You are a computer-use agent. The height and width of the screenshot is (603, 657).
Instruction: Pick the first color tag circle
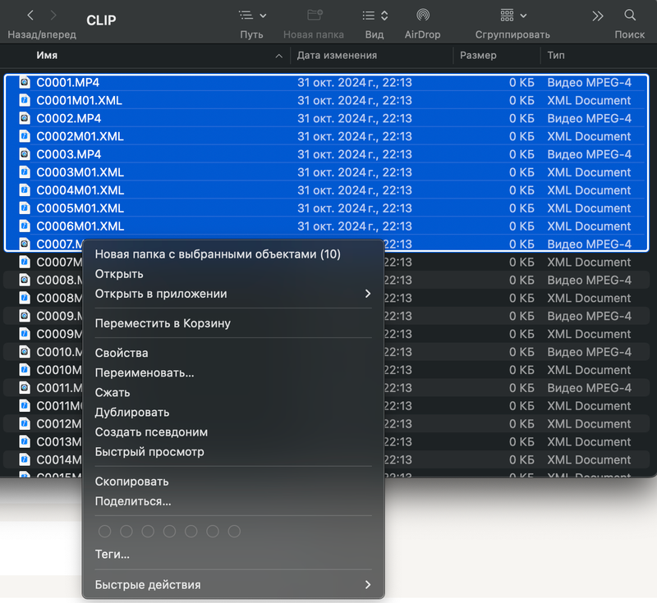[104, 532]
